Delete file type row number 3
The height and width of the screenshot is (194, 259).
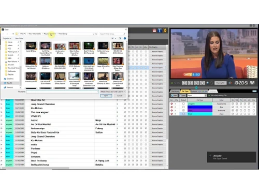[171, 110]
